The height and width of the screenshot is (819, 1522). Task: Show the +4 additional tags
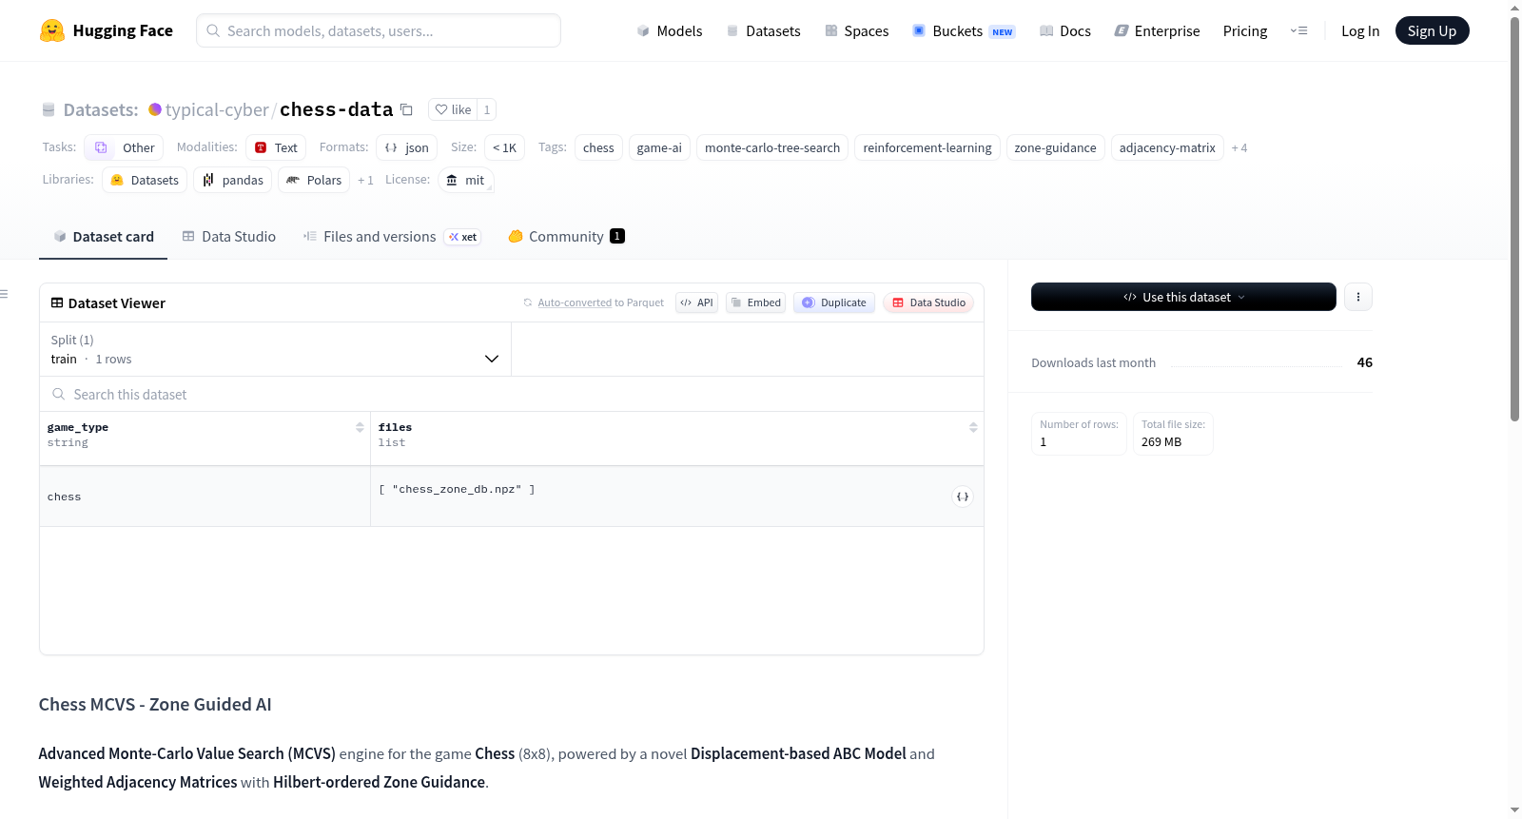tap(1239, 147)
